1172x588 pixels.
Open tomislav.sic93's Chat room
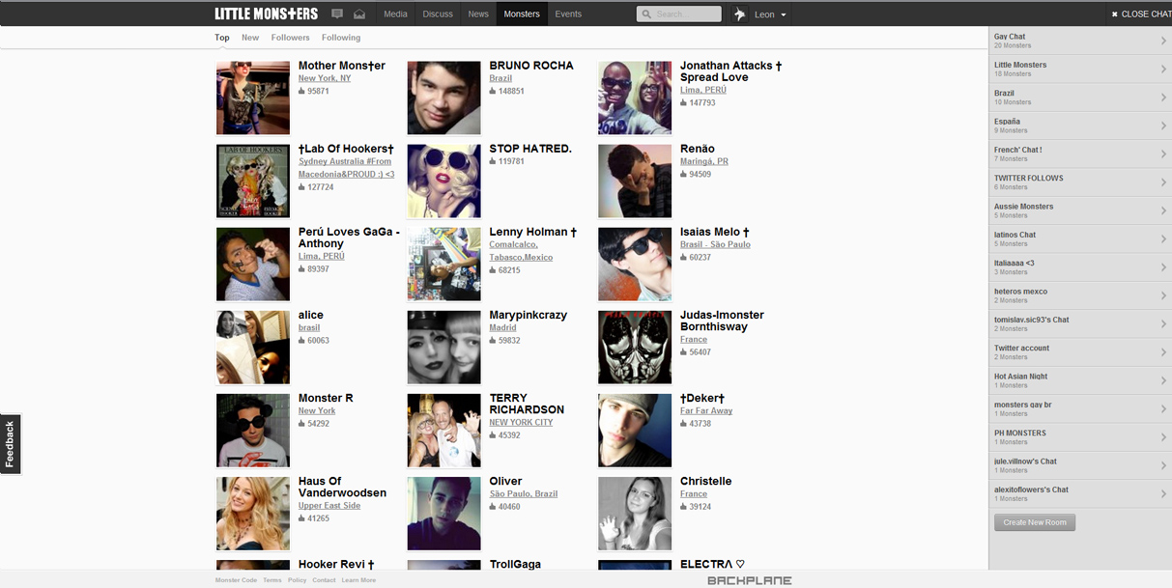point(1080,323)
